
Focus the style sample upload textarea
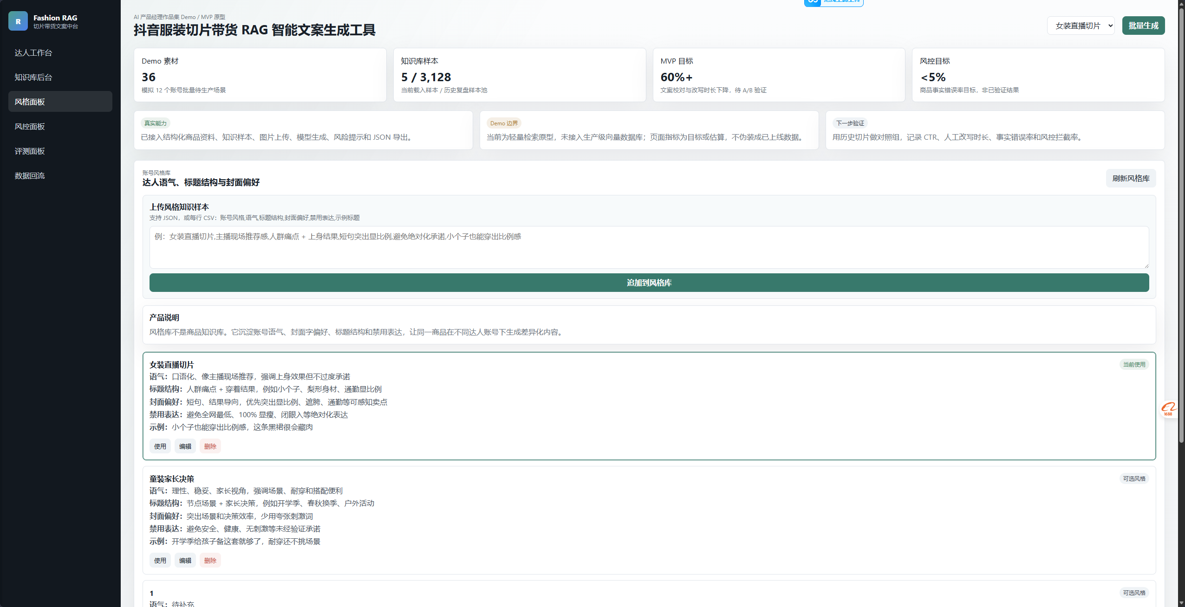[649, 247]
